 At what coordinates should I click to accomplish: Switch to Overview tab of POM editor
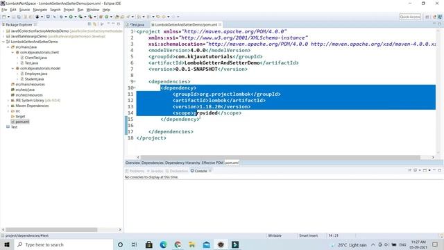(133, 162)
